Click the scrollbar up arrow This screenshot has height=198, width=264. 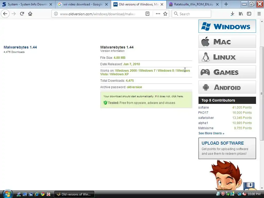point(262,21)
